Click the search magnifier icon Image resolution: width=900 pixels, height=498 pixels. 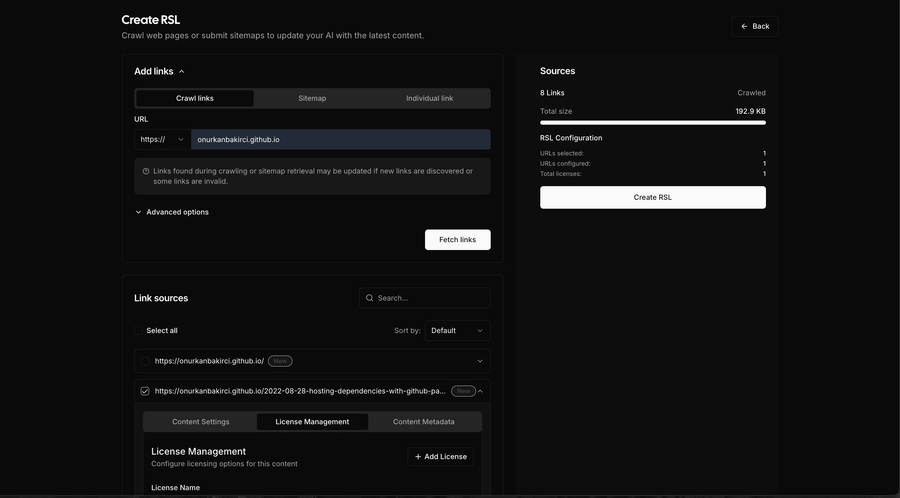[x=369, y=298]
